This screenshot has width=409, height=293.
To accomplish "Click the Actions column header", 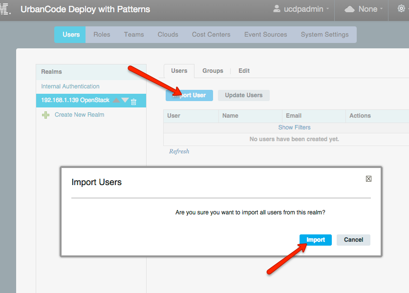I will [377, 116].
